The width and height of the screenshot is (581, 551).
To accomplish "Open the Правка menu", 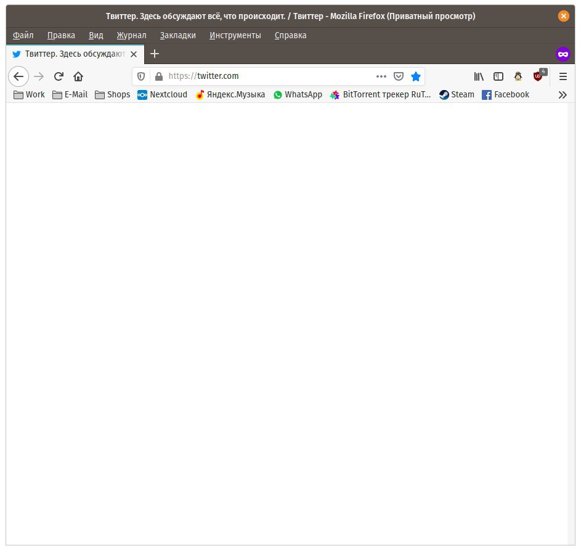I will click(x=61, y=35).
